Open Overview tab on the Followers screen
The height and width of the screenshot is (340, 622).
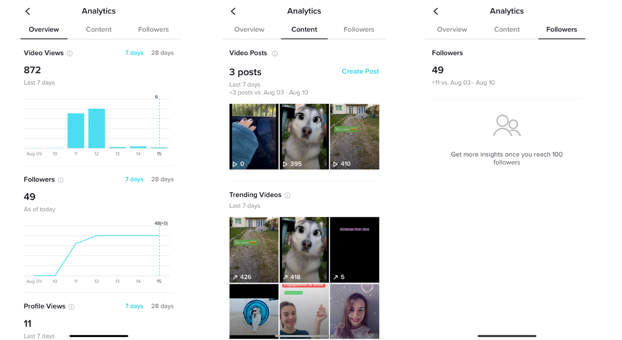coord(452,29)
